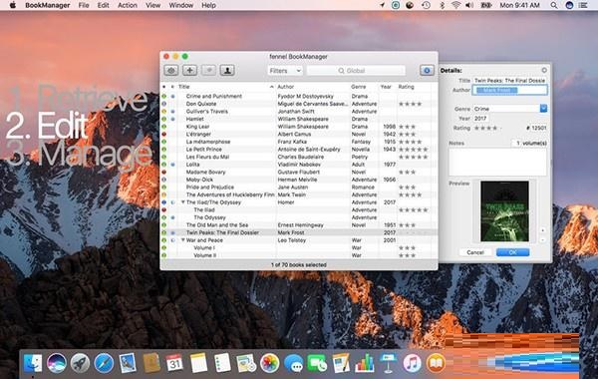Sort by the Year column header
The height and width of the screenshot is (379, 598).
pos(387,87)
